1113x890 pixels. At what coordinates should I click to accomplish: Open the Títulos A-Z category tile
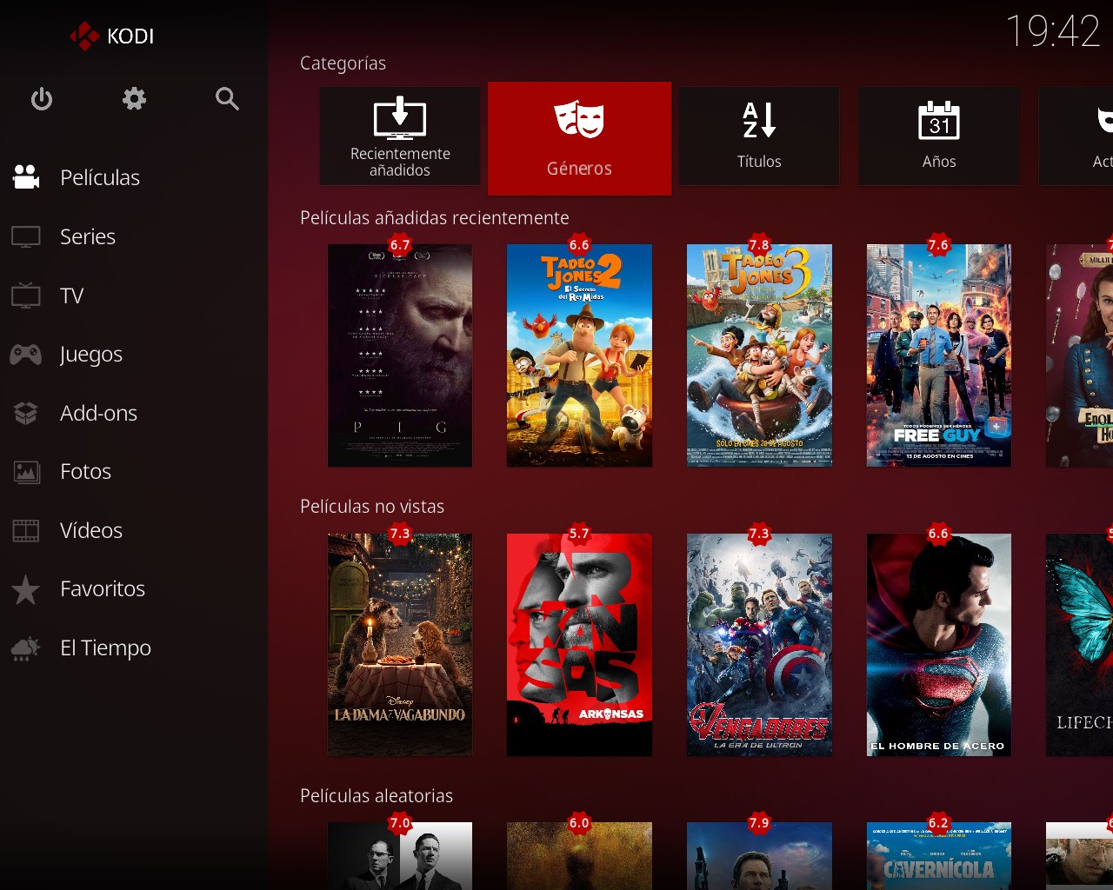point(759,136)
